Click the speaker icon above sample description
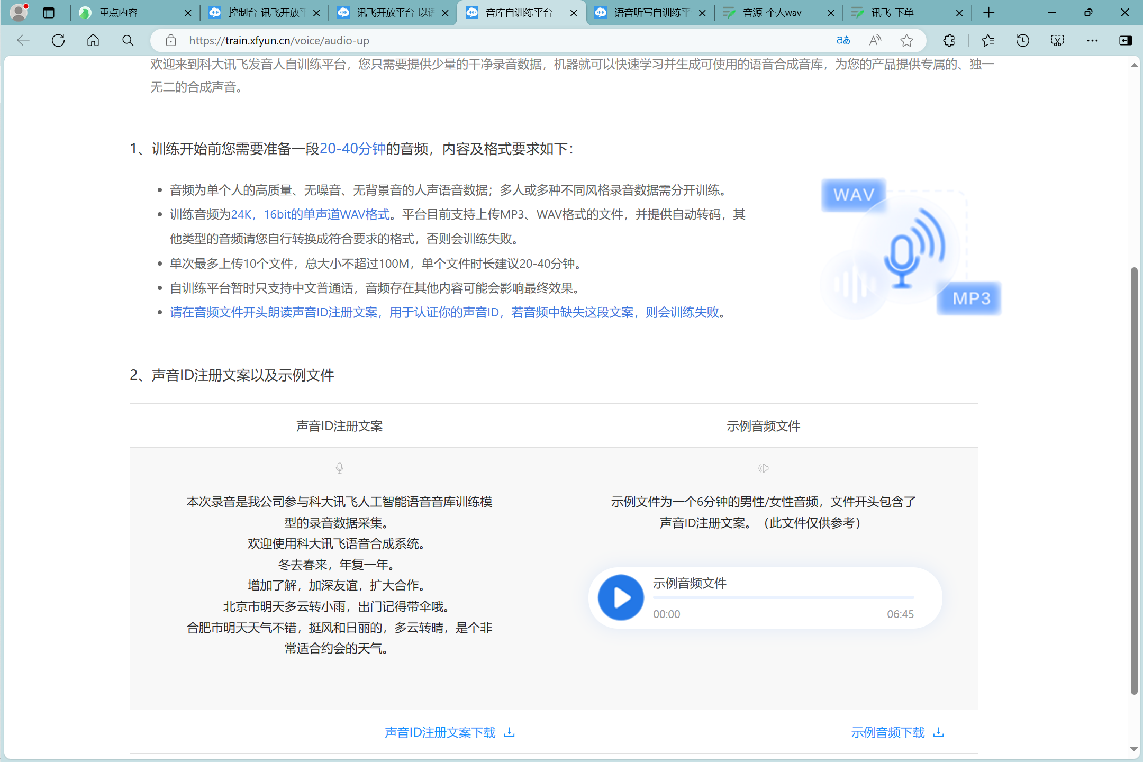The image size is (1143, 762). [764, 468]
